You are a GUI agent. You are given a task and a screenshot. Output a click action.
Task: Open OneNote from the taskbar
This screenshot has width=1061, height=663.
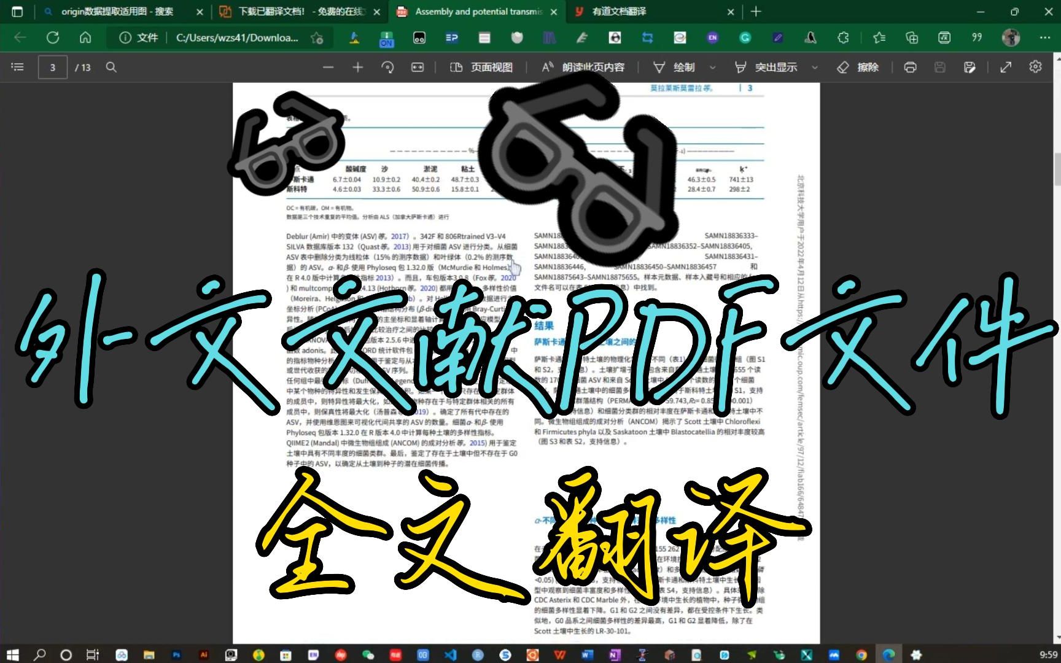point(614,655)
